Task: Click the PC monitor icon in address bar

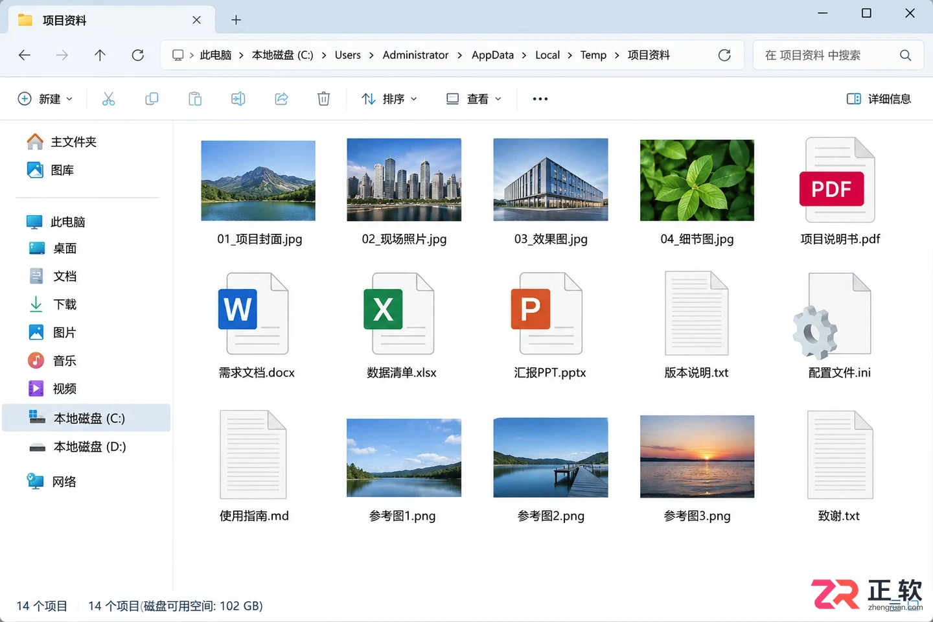Action: (178, 55)
